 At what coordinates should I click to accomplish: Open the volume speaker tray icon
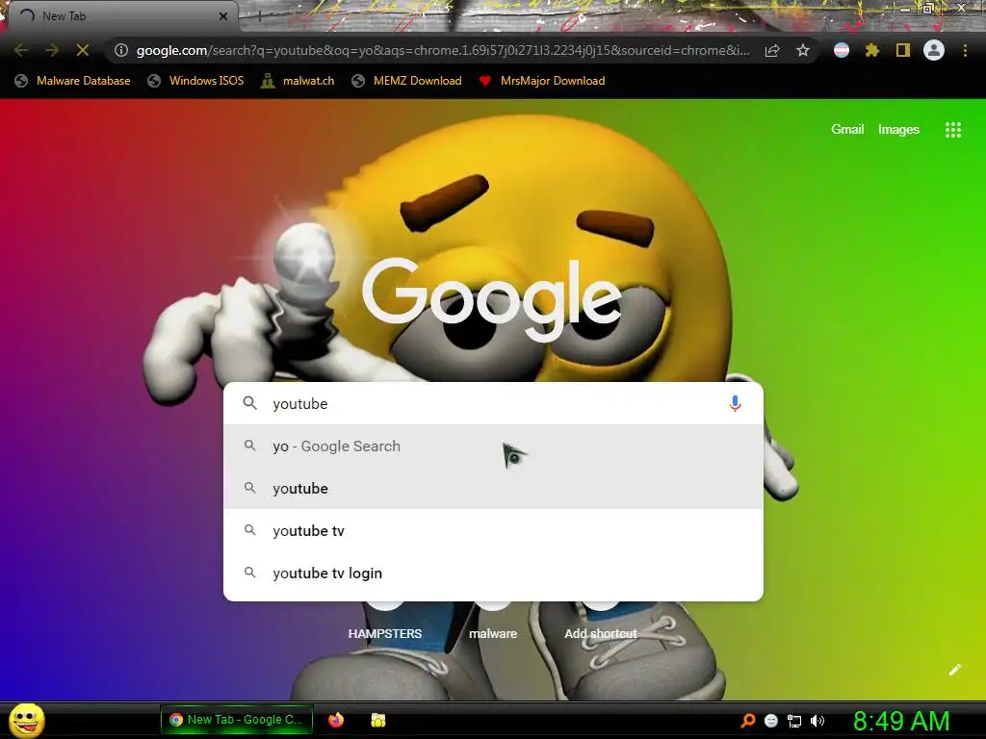click(x=817, y=721)
